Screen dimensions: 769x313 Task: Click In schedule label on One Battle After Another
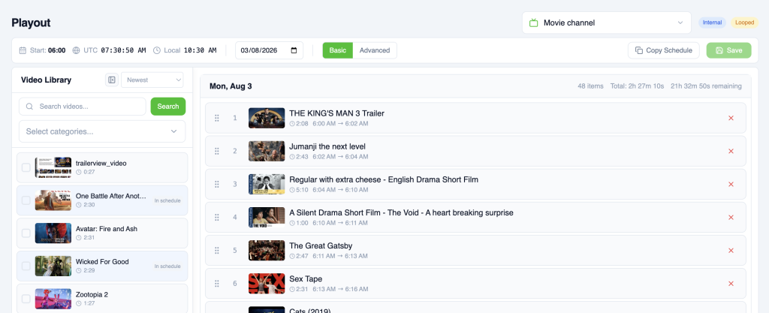tap(167, 200)
